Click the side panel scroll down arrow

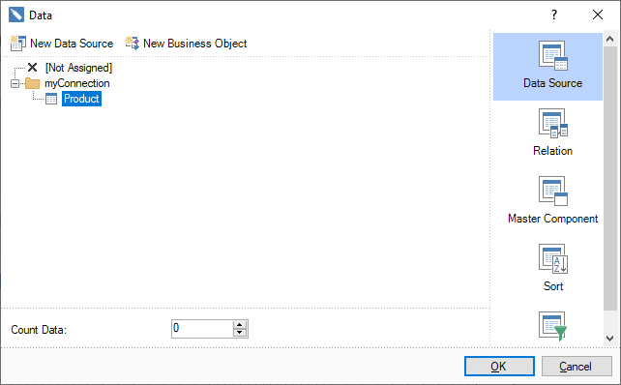pyautogui.click(x=610, y=339)
